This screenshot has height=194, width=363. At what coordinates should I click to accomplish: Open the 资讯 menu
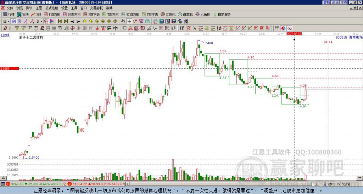[x=29, y=8]
